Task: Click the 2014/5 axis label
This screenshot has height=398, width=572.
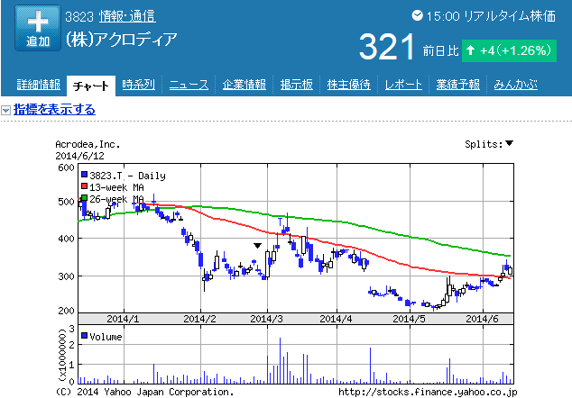Action: (x=409, y=319)
